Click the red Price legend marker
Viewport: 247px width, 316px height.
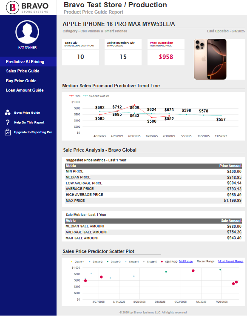pyautogui.click(x=71, y=96)
